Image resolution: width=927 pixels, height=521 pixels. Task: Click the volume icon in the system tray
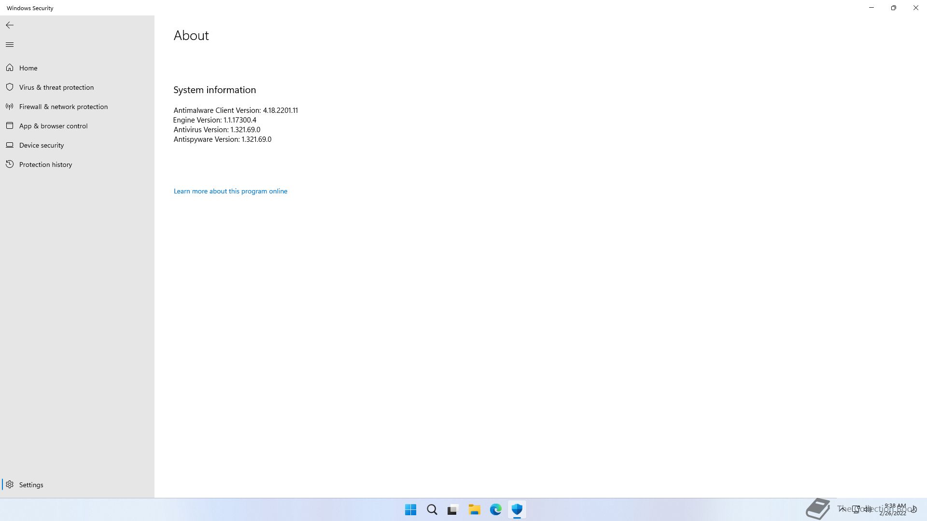(868, 509)
